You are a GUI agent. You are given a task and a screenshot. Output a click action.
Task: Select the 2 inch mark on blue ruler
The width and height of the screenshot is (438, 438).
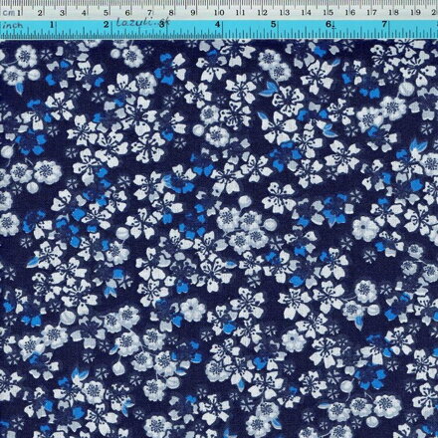(107, 25)
